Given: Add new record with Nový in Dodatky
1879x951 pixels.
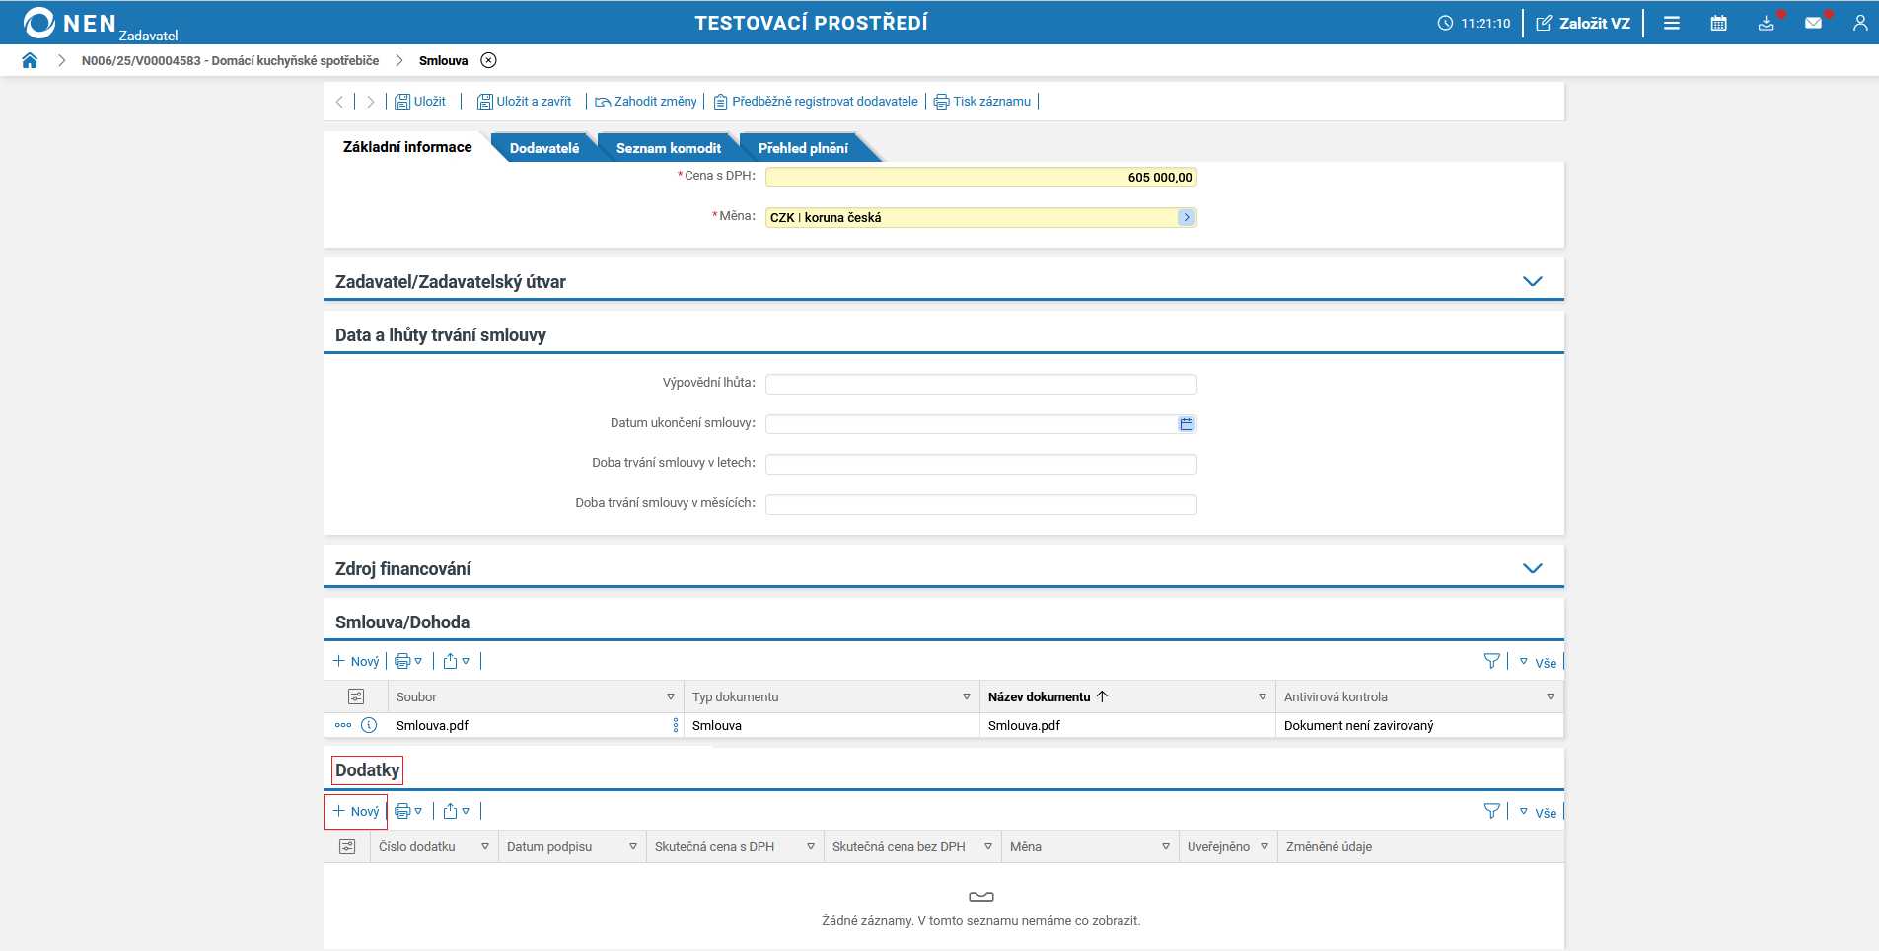Looking at the screenshot, I should click(356, 812).
